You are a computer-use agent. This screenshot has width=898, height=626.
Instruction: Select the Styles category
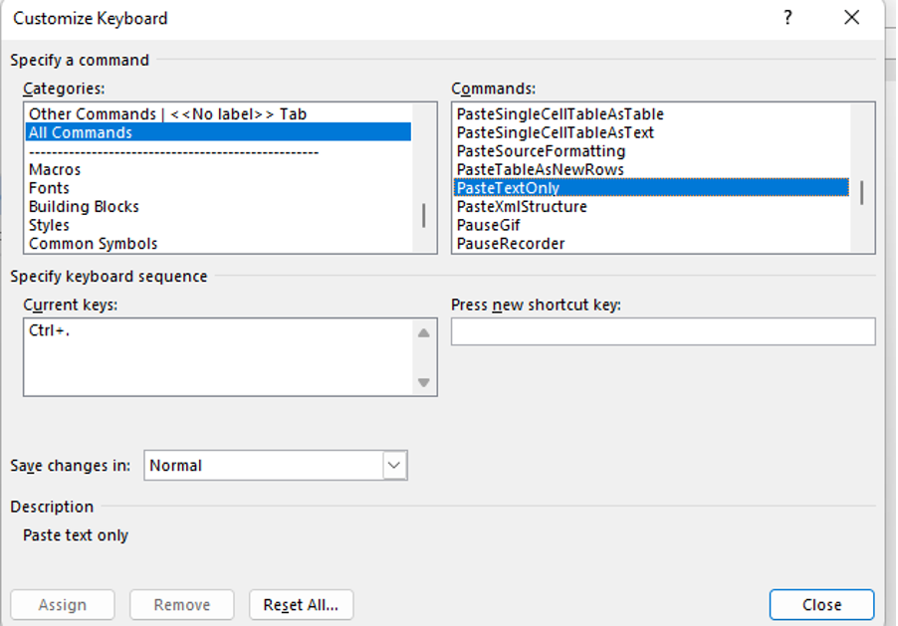point(218,225)
